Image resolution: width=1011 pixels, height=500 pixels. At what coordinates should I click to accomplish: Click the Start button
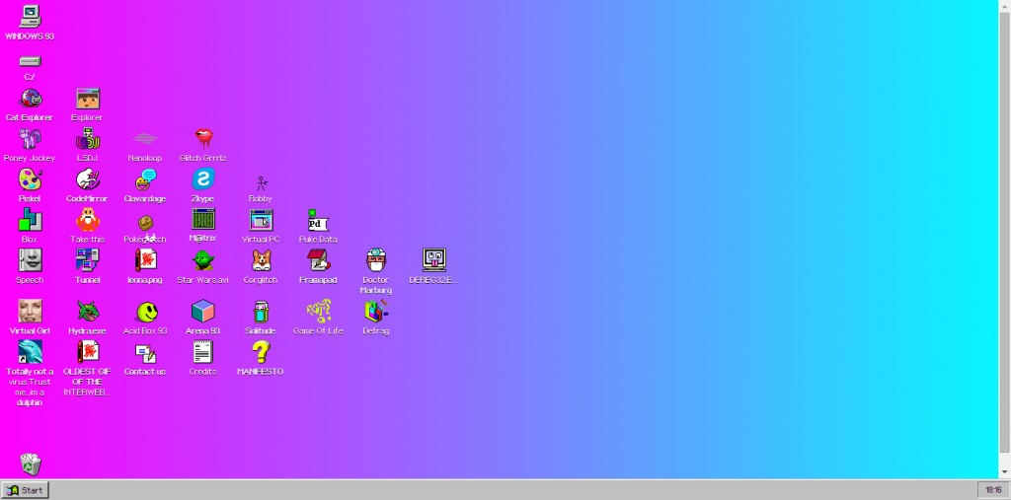pyautogui.click(x=26, y=490)
